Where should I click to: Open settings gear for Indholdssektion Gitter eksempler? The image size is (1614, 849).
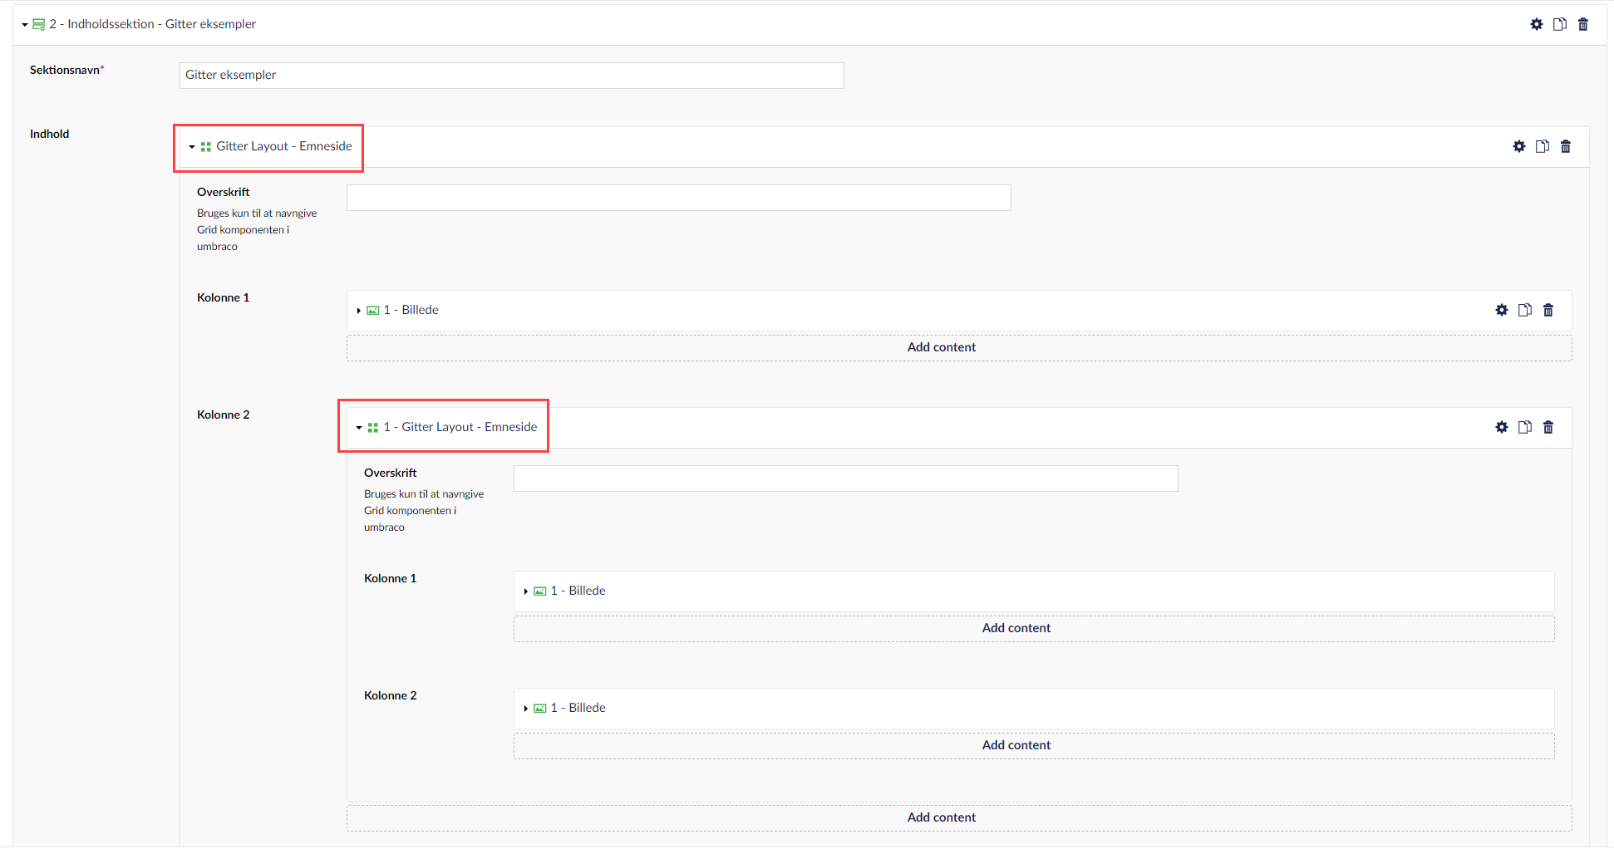[x=1536, y=24]
